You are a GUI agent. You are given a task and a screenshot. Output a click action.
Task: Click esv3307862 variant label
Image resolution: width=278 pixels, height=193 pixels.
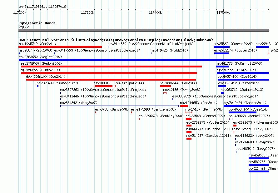coord(103,90)
